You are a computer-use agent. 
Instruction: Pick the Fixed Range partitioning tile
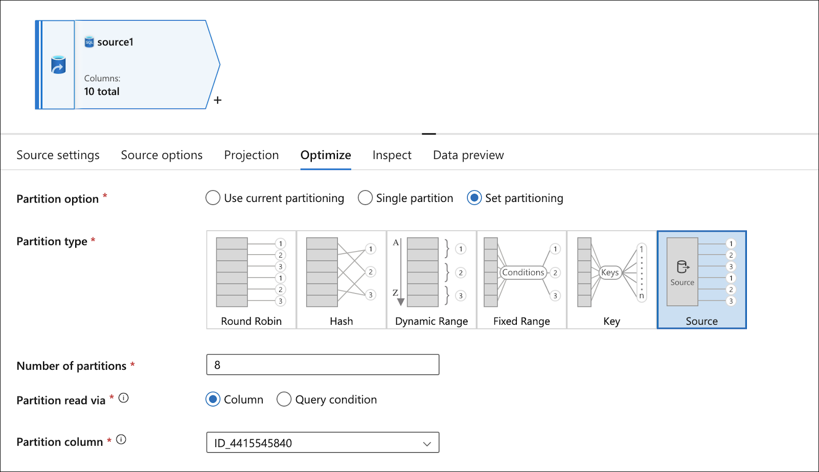pos(521,280)
